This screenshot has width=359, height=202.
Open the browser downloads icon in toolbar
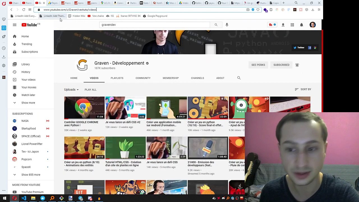pos(313,10)
